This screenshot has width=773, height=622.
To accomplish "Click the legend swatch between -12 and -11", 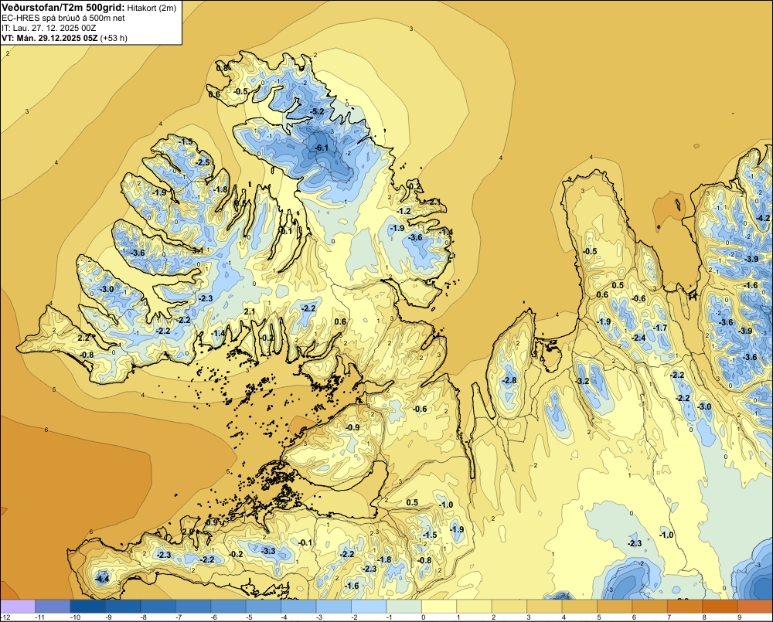I will pos(18,606).
